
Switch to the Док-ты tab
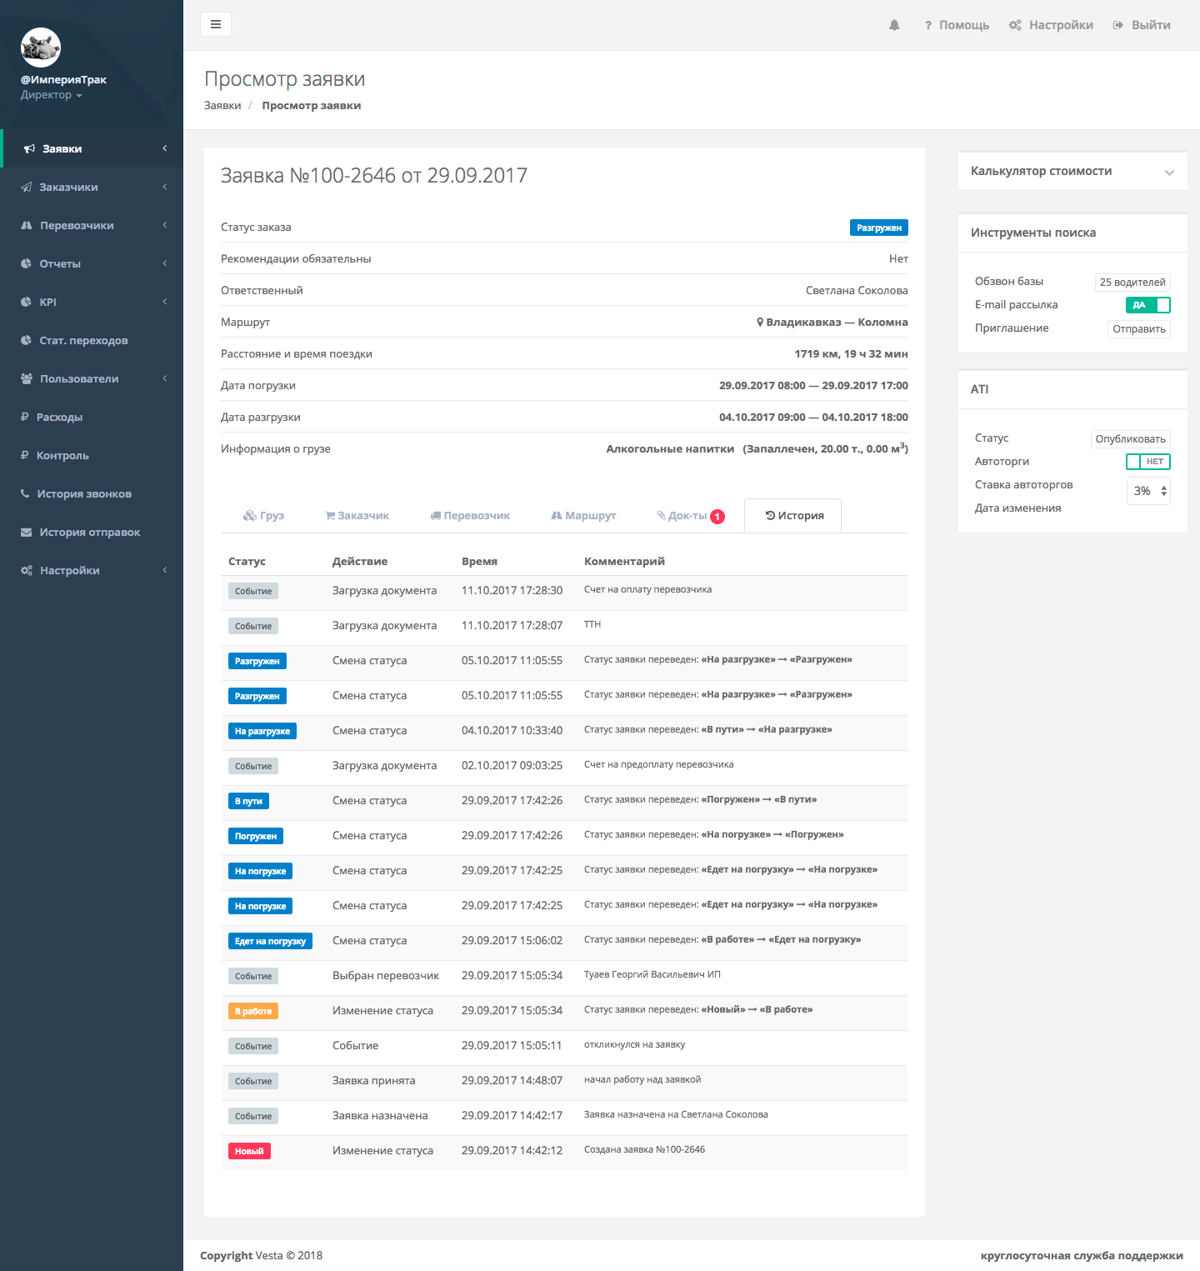(690, 516)
